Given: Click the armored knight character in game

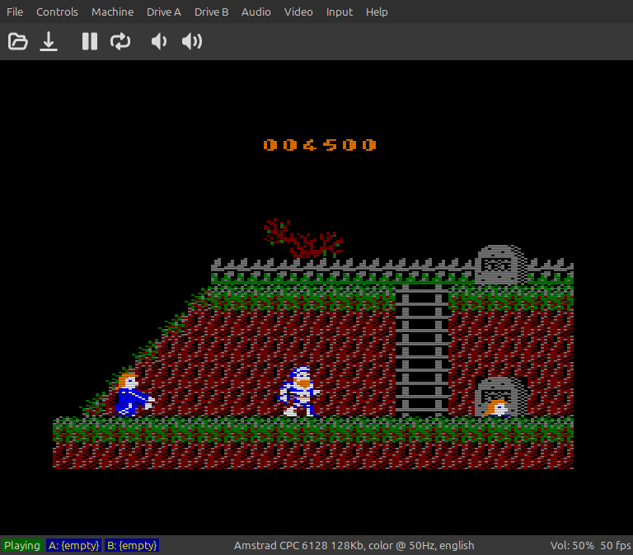Looking at the screenshot, I should [x=298, y=391].
